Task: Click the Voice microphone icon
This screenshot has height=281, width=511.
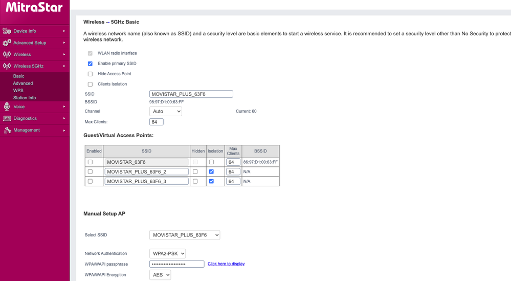Action: coord(7,106)
